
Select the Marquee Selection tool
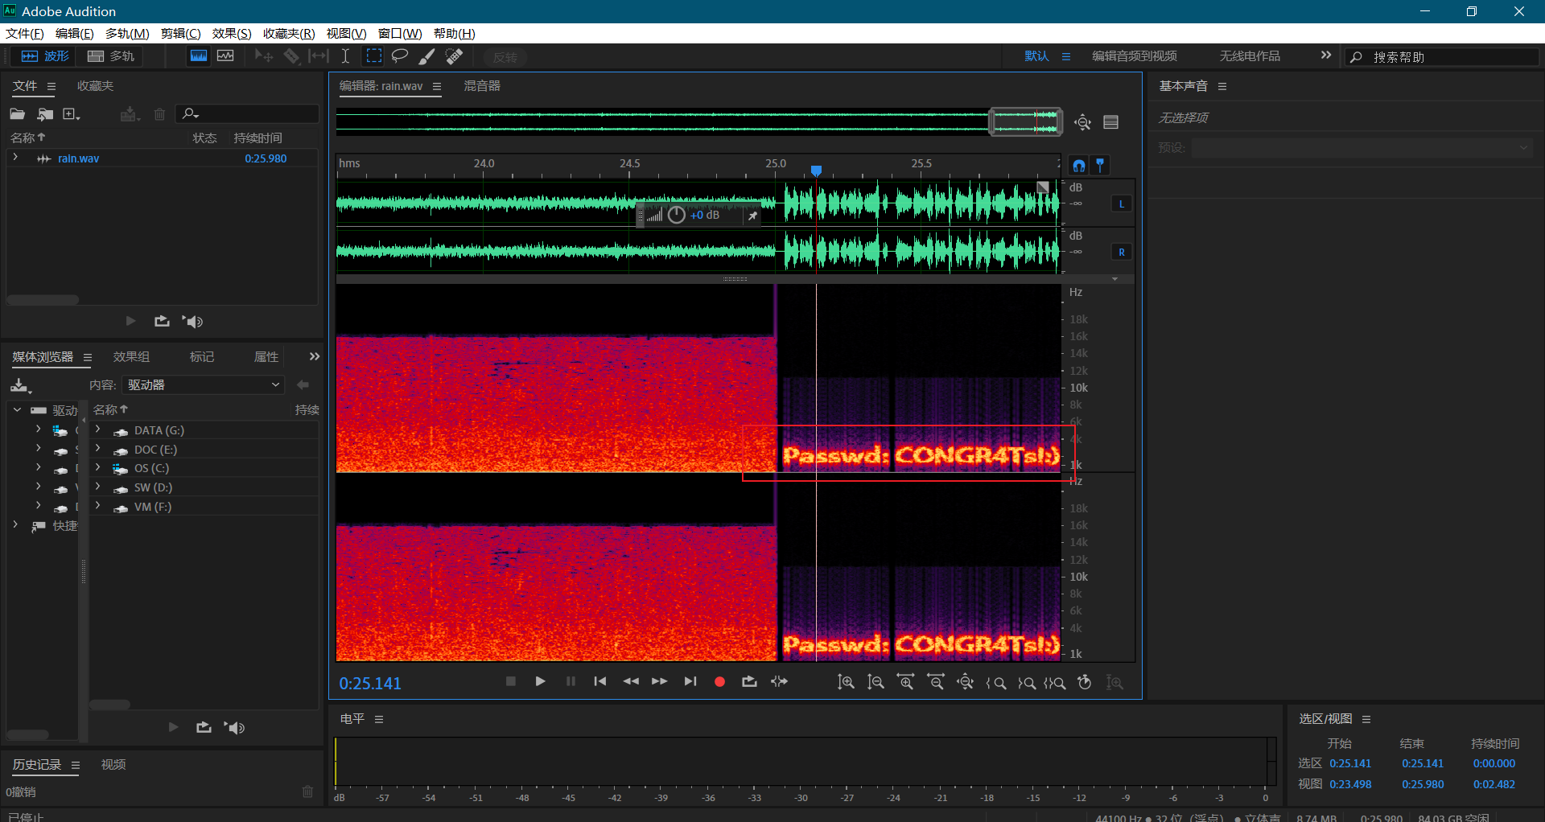[x=373, y=56]
